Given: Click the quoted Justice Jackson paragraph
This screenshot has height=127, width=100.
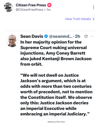Looking at the screenshot, I should coord(56,94).
